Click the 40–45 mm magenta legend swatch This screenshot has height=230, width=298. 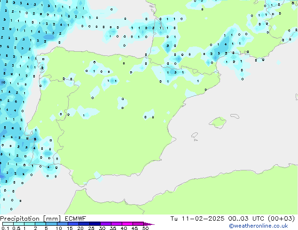pos(127,224)
